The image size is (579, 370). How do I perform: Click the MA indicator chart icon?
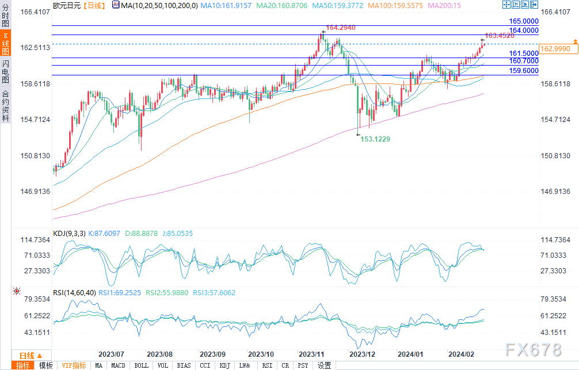(116, 5)
